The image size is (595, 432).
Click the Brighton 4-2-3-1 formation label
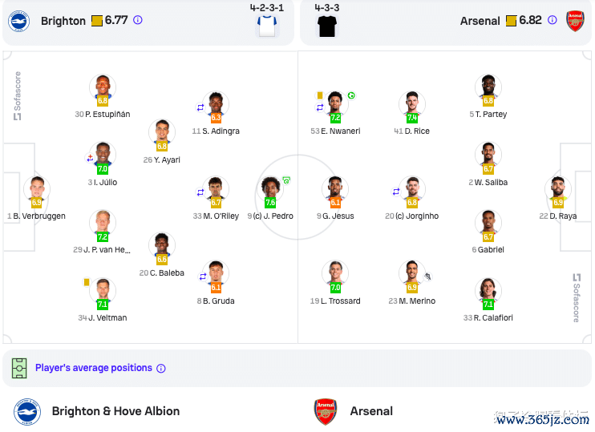pyautogui.click(x=267, y=7)
